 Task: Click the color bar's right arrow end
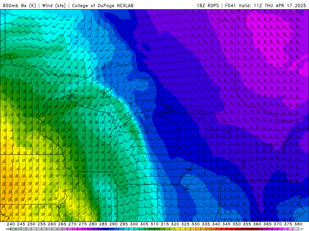(x=301, y=229)
